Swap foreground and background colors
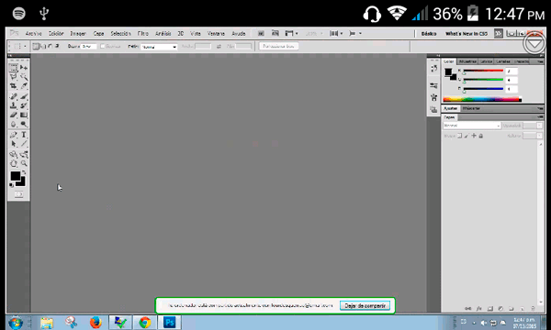The width and height of the screenshot is (551, 330). 24,172
